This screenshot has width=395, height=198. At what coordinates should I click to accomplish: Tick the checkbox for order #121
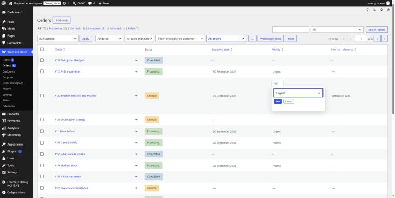42,119
